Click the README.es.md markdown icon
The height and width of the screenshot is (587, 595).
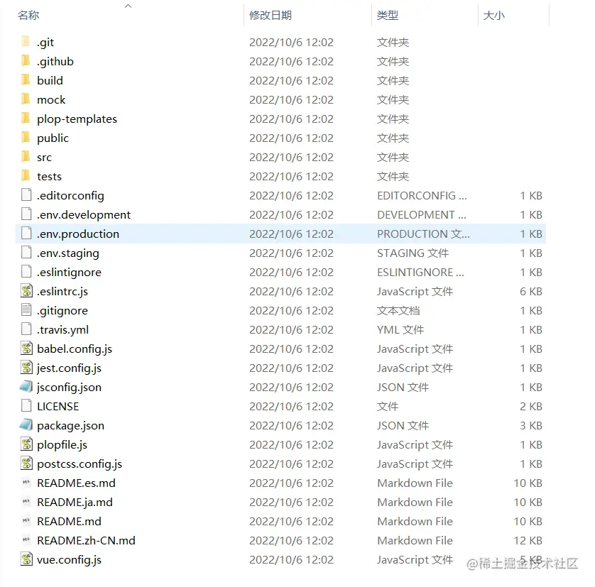[x=26, y=482]
